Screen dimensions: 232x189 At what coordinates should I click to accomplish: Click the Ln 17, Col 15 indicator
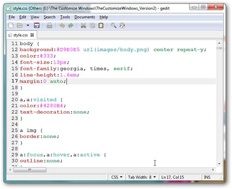click(172, 177)
